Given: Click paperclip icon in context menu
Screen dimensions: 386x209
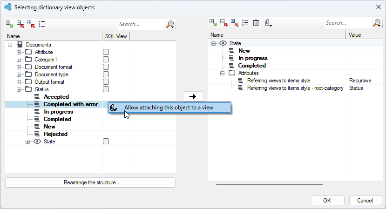Looking at the screenshot, I should pos(114,108).
